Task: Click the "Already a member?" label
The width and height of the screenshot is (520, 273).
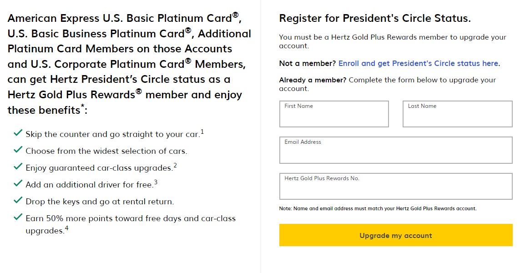Action: coord(313,80)
